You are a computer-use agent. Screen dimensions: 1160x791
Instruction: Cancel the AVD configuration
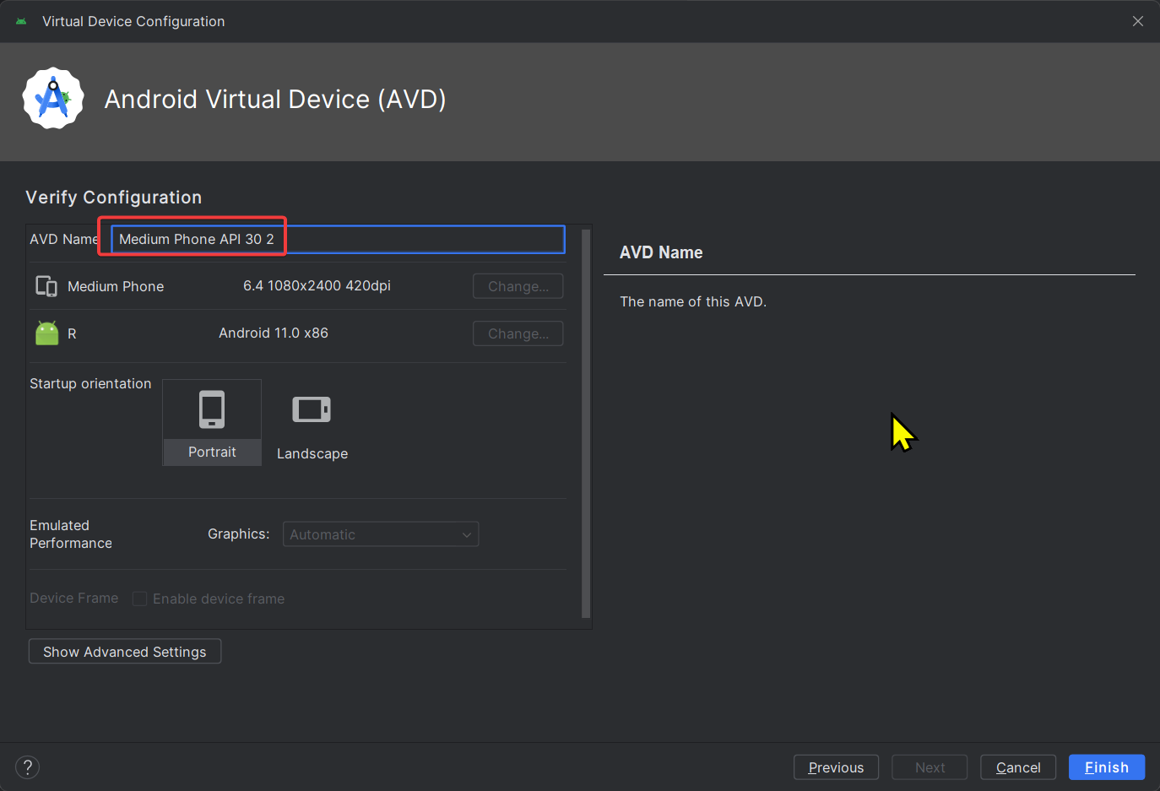(x=1018, y=767)
